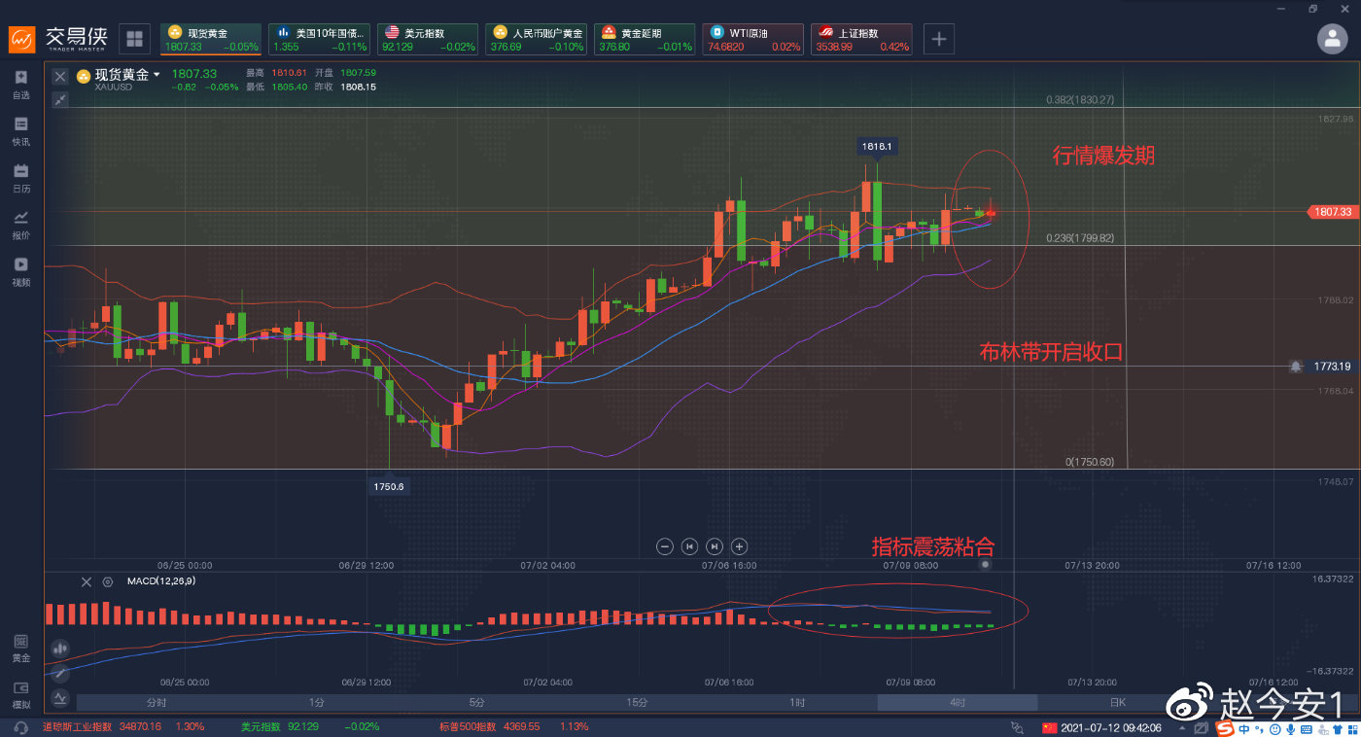Click the current price tag 1807.33 on axis
This screenshot has height=737, width=1361.
pyautogui.click(x=1332, y=211)
